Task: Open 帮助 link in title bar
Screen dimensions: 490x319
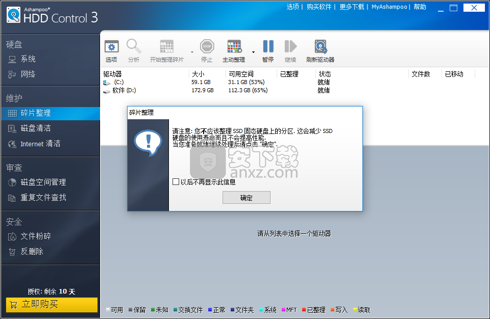Action: 420,7
